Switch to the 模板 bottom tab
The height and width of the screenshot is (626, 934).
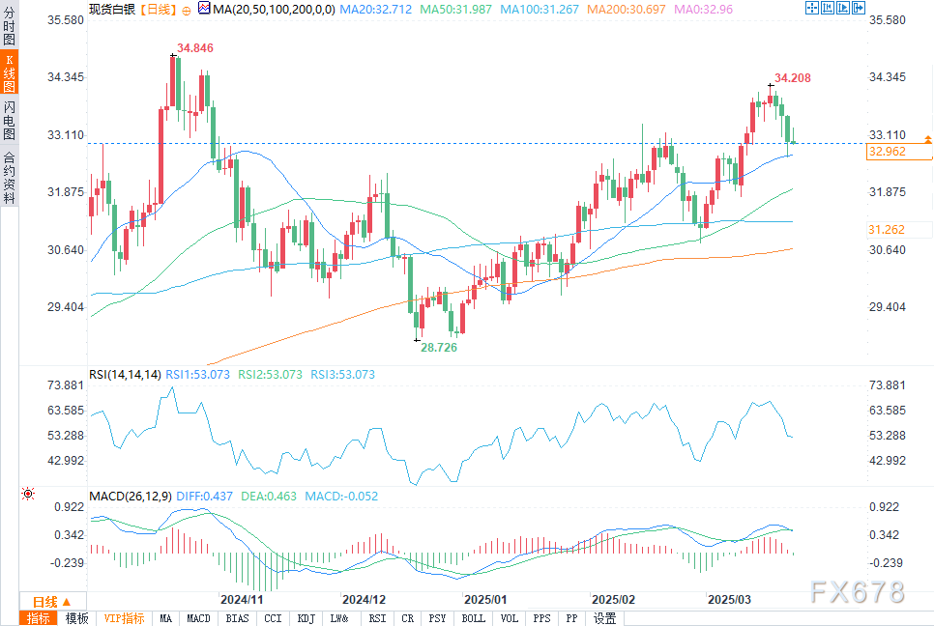point(76,618)
